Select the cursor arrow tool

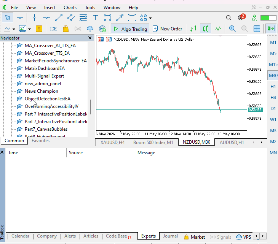click(8, 18)
